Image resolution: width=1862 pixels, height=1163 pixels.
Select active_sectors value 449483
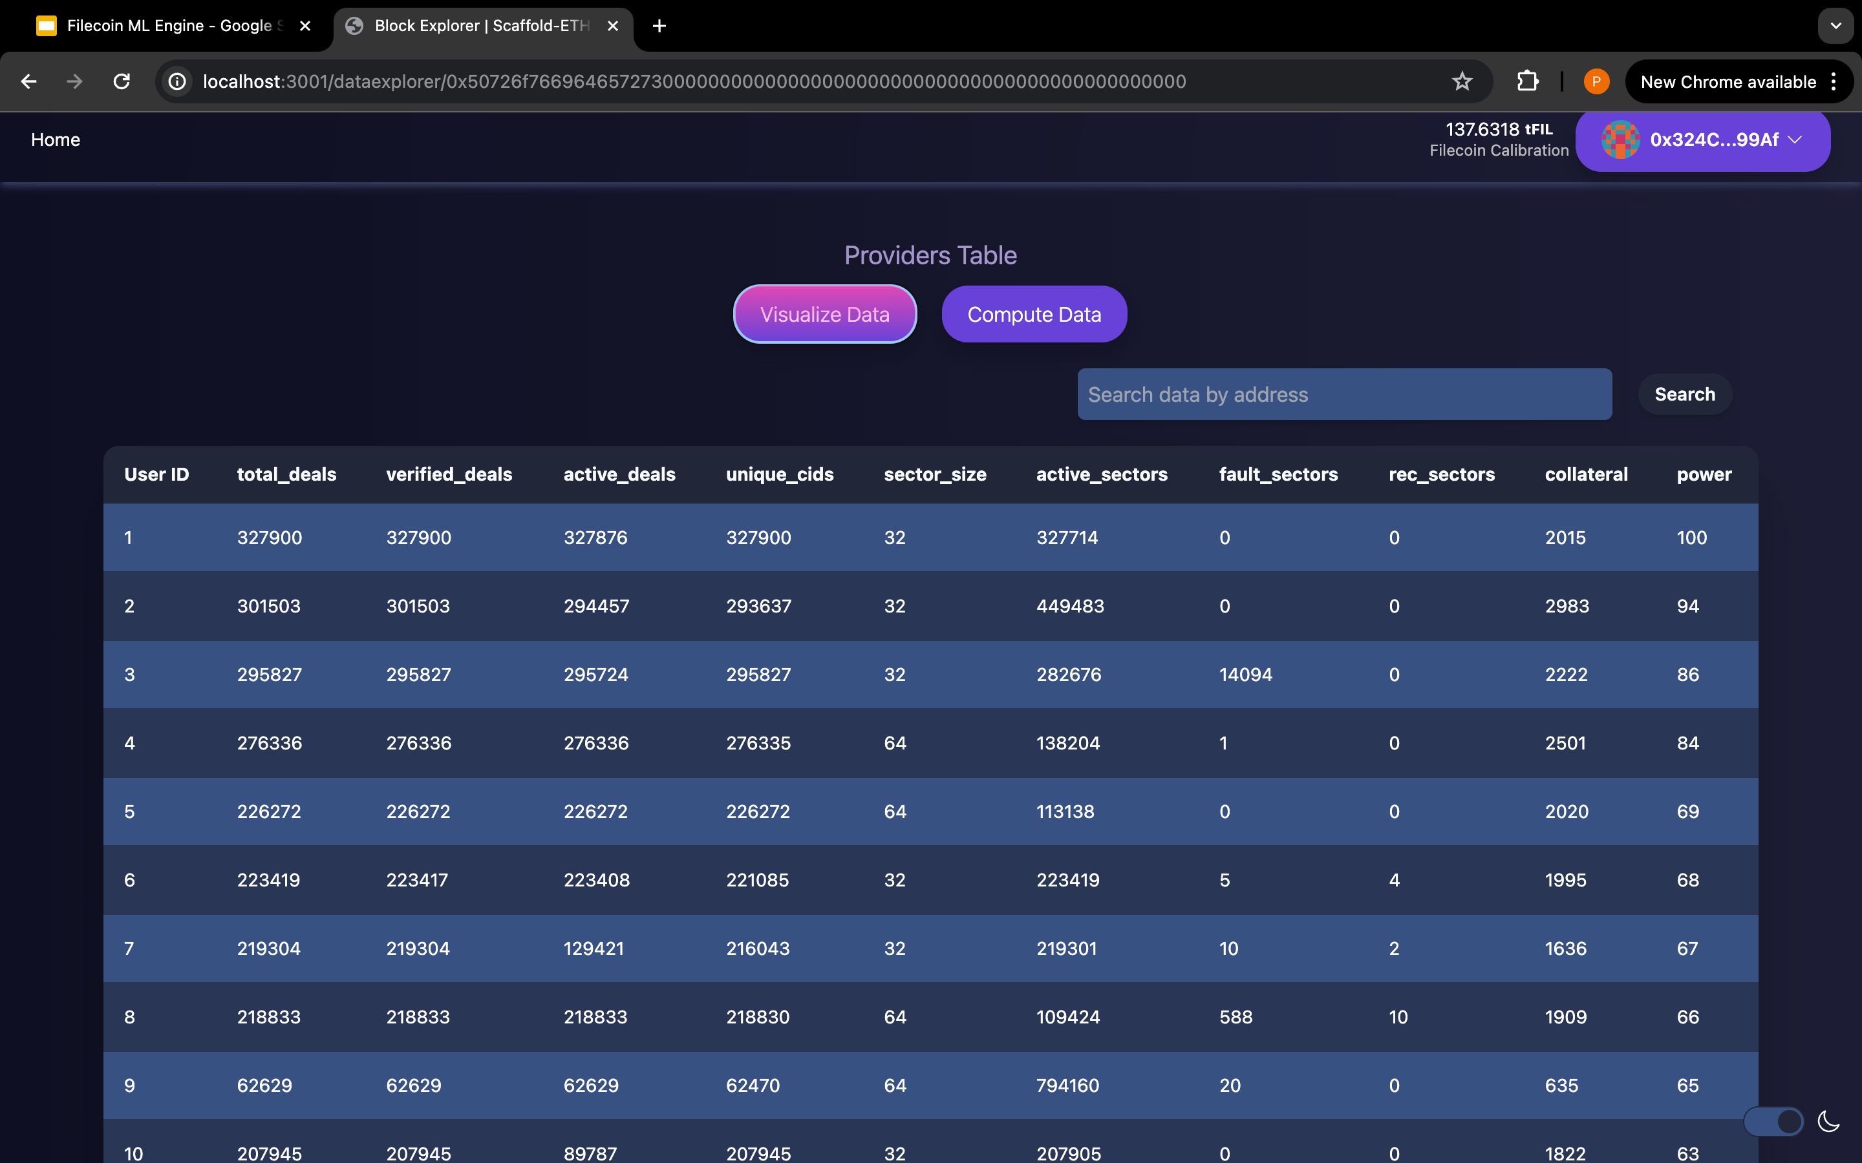pos(1070,606)
